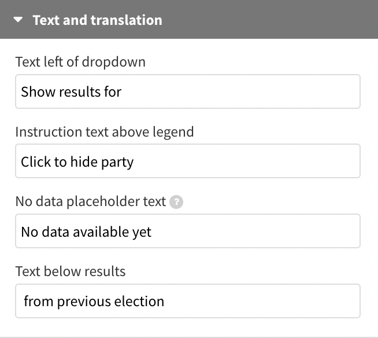
Task: Click the No data placeholder text label
Action: point(91,201)
